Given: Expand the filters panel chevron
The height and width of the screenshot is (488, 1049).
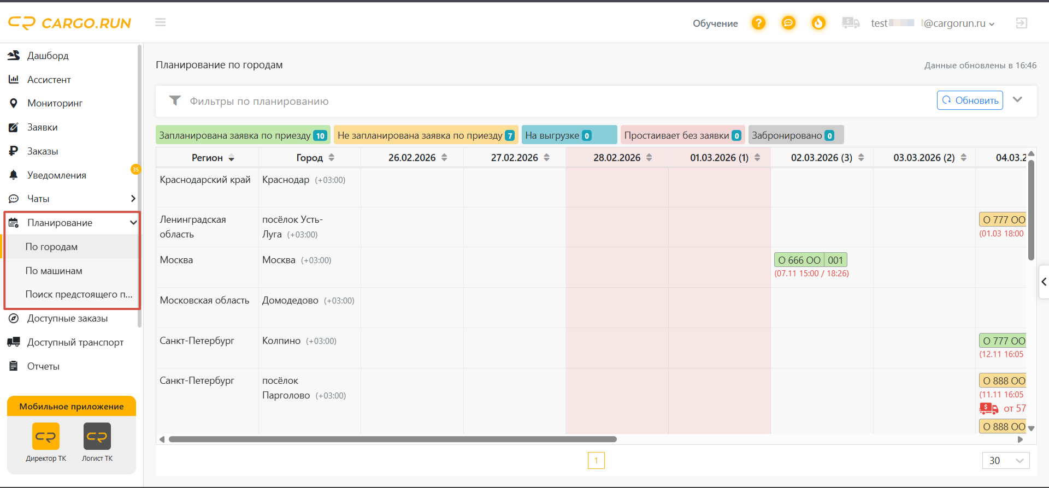Looking at the screenshot, I should pyautogui.click(x=1017, y=100).
